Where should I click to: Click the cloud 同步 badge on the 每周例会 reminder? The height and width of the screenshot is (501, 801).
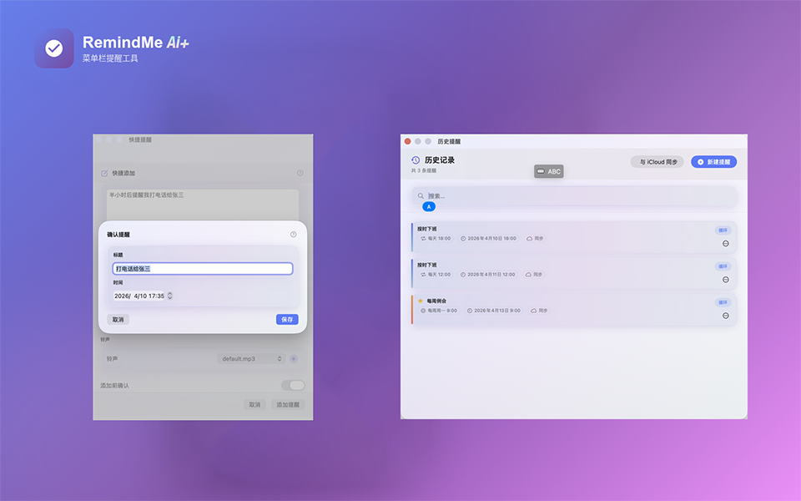pos(539,311)
